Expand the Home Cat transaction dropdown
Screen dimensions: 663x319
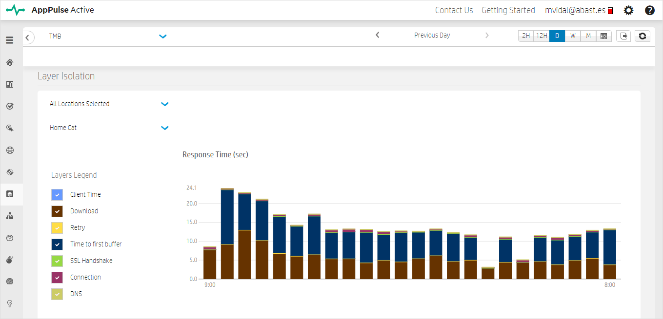pyautogui.click(x=165, y=128)
